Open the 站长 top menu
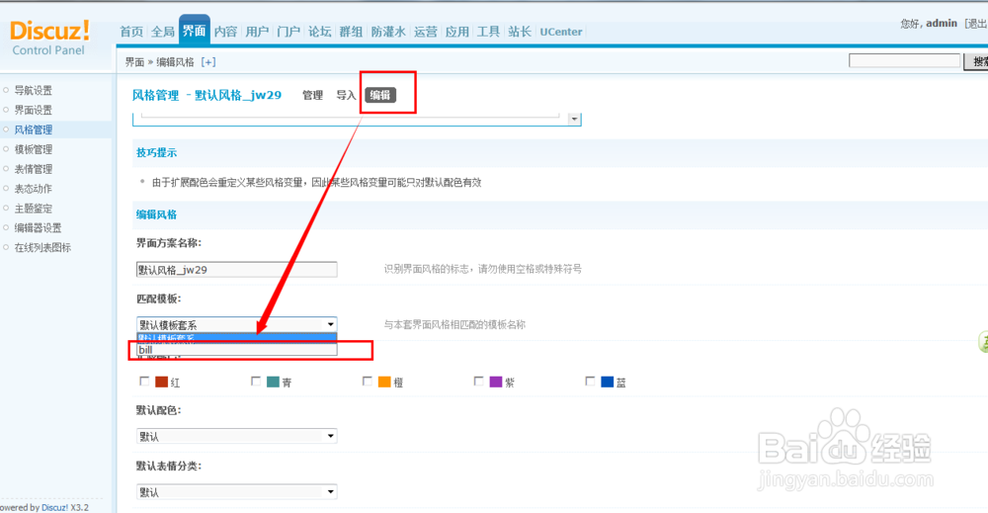988x513 pixels. pyautogui.click(x=520, y=32)
